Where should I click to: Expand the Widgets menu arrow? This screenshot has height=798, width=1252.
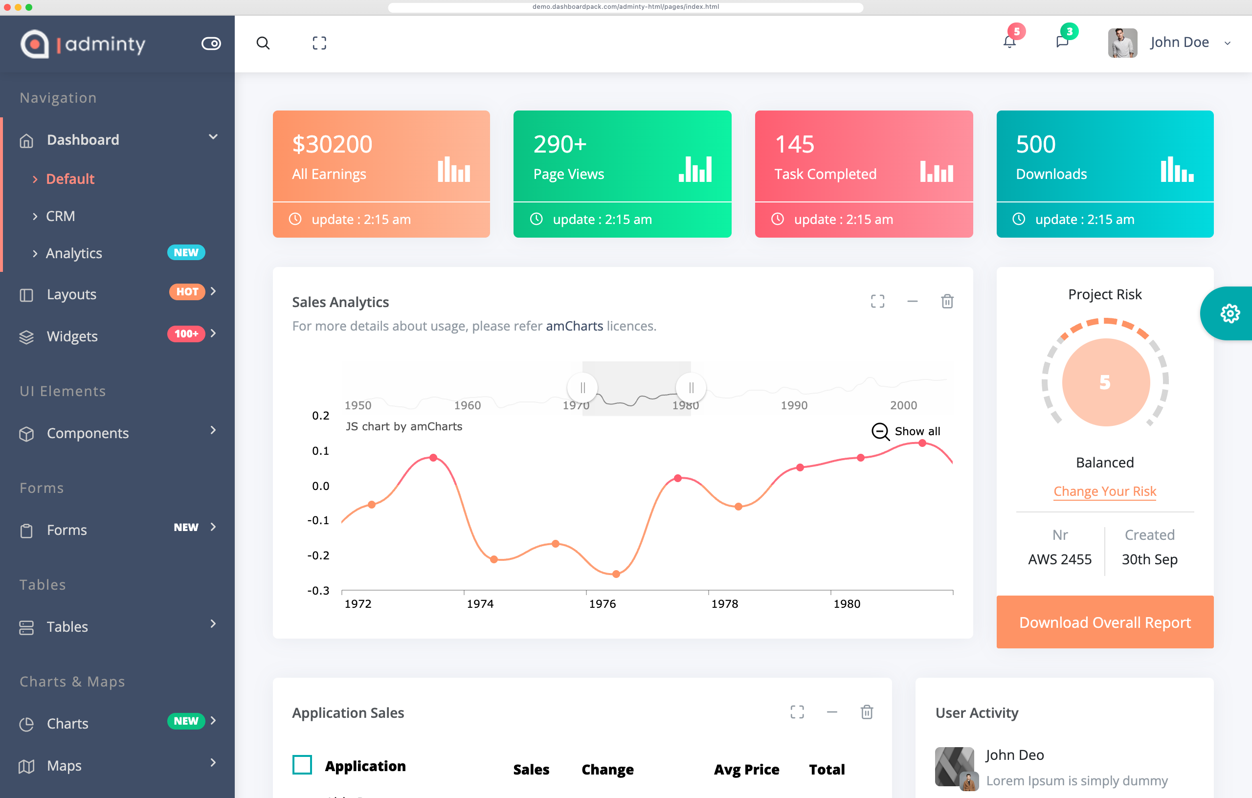click(x=213, y=334)
